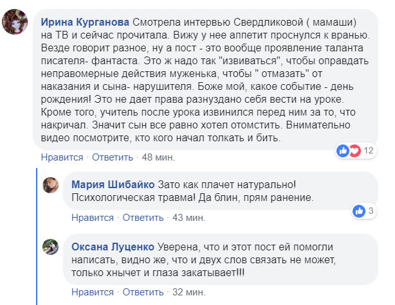Show the 3 reactions on Мария's reply
This screenshot has width=395, height=305.
click(x=371, y=211)
